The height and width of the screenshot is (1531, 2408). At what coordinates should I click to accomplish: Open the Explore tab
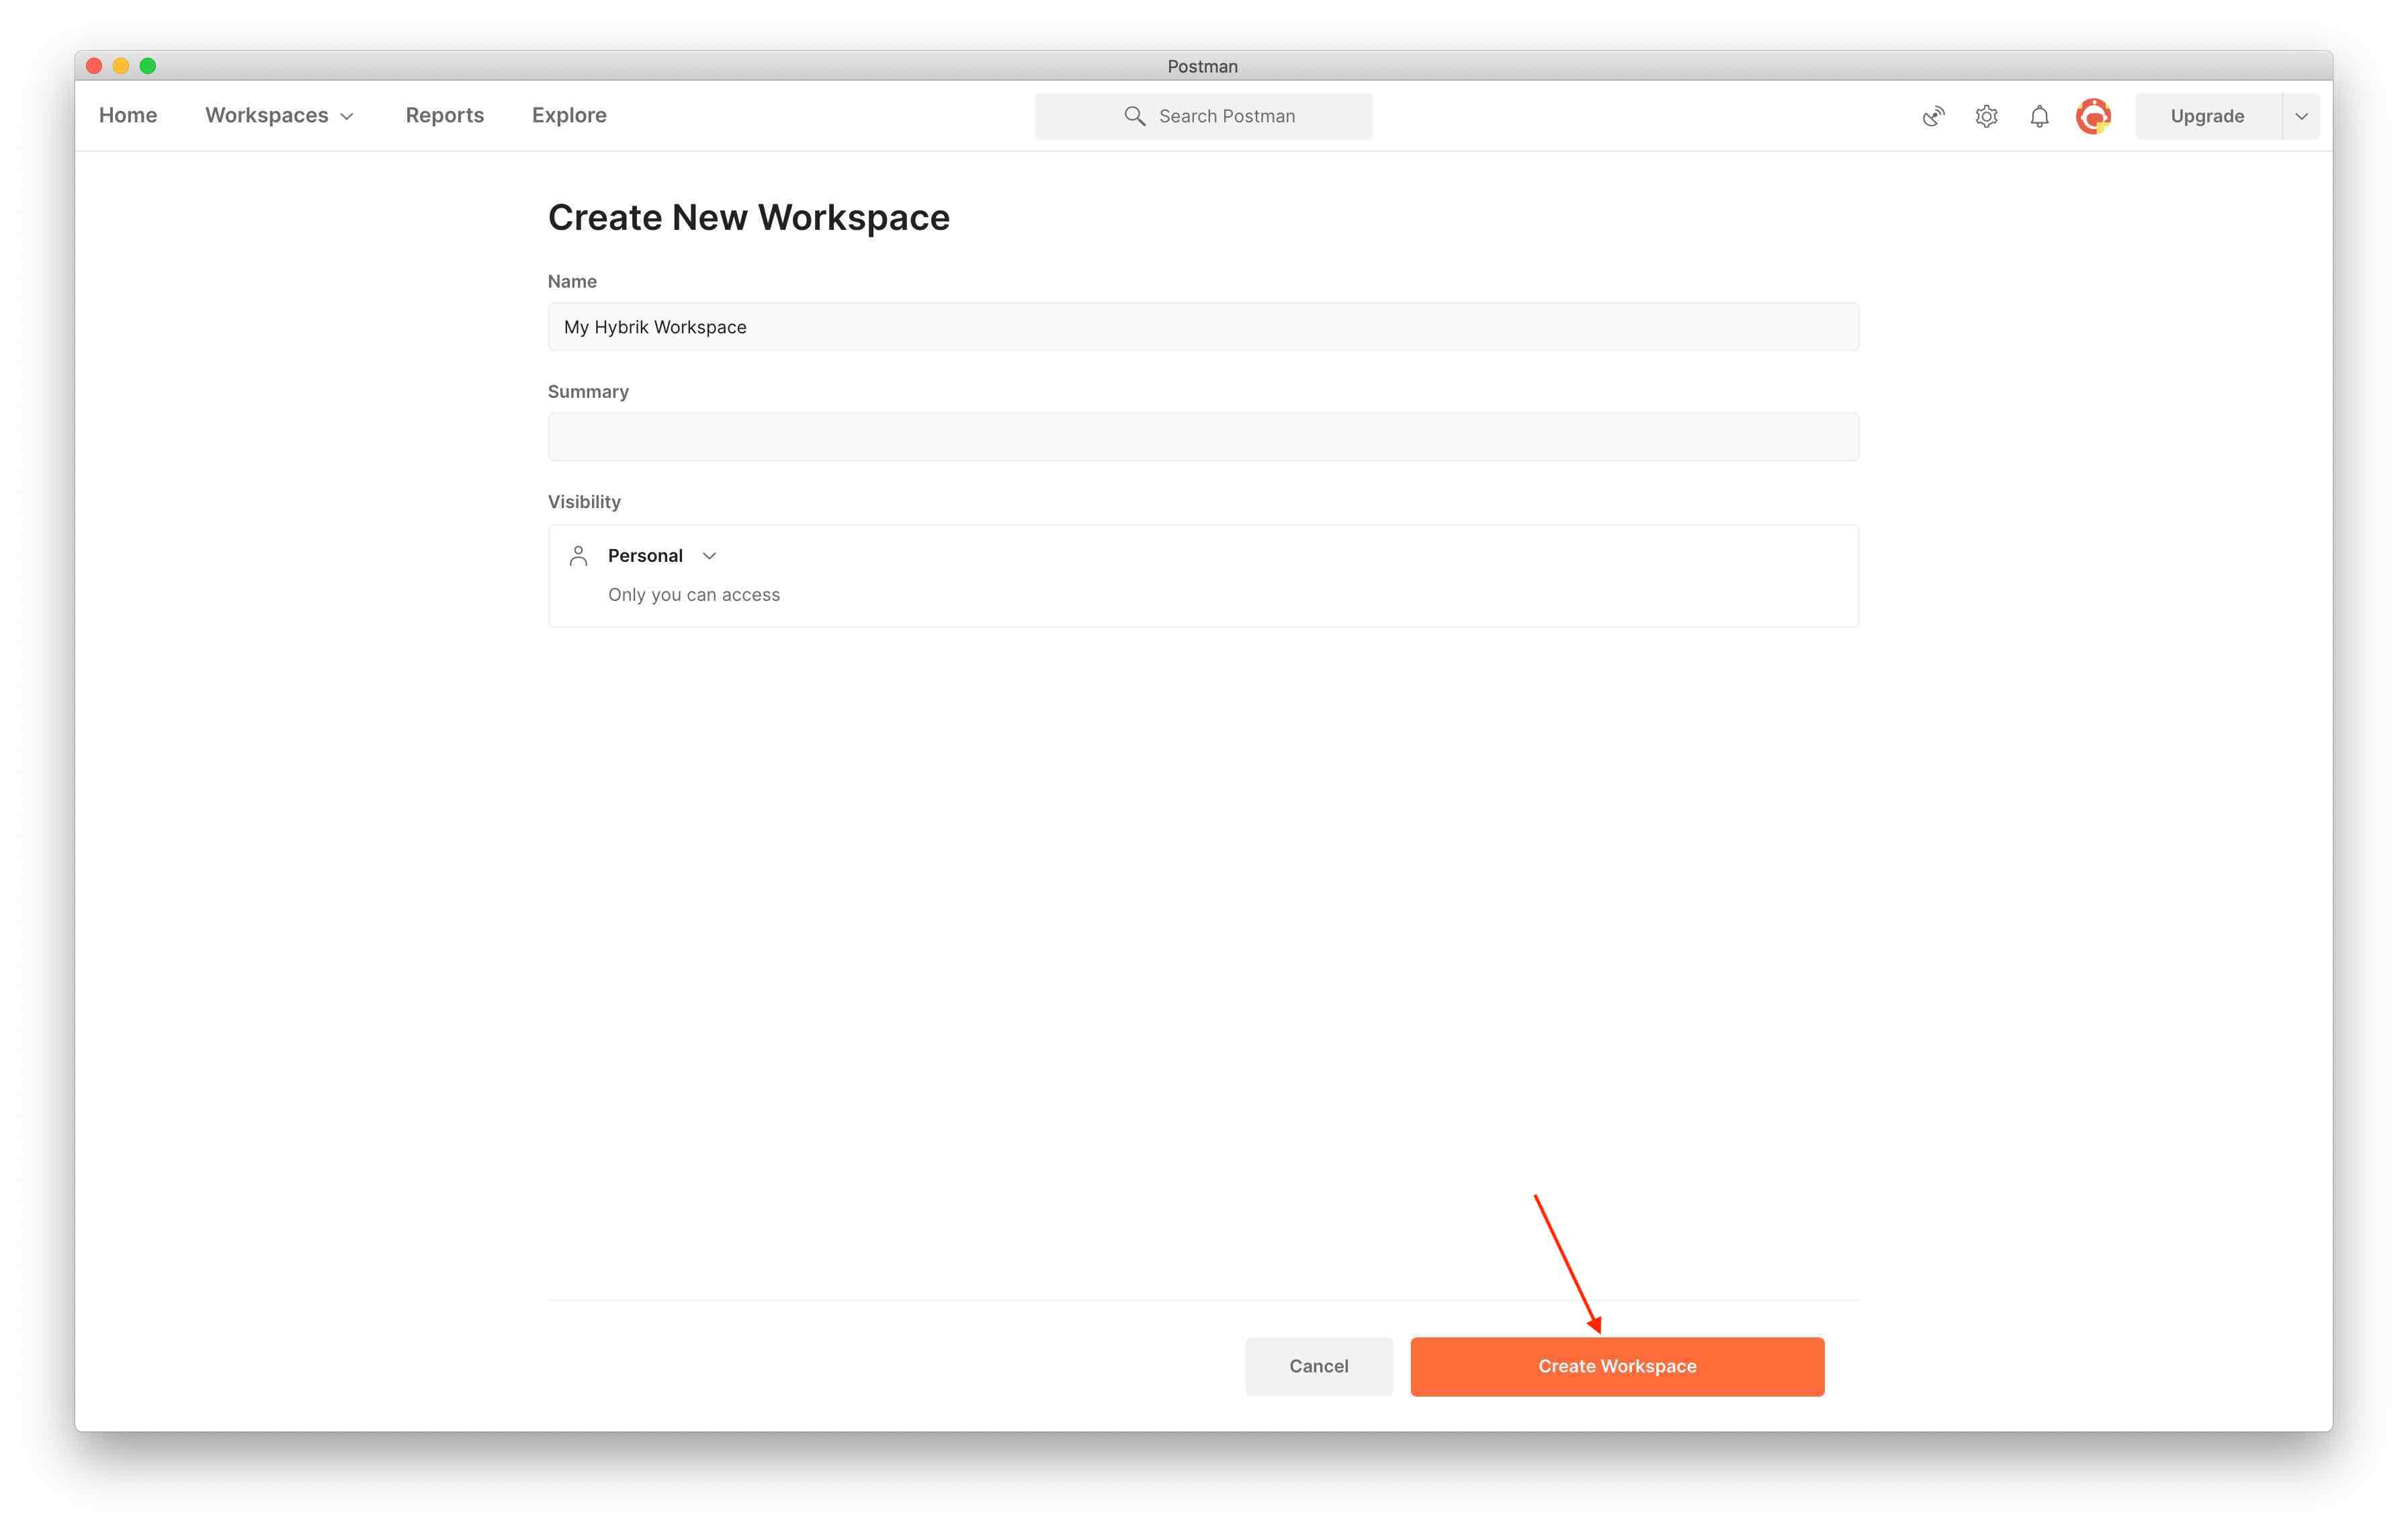(x=569, y=115)
